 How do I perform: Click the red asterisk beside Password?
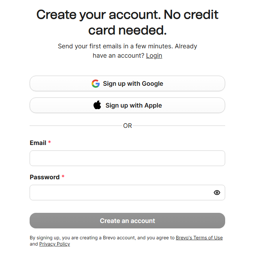tap(63, 177)
